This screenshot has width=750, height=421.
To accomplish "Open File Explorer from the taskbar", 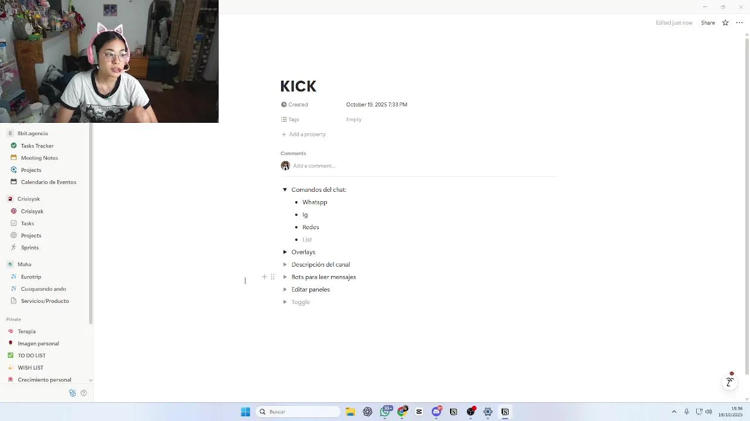I will [x=350, y=412].
